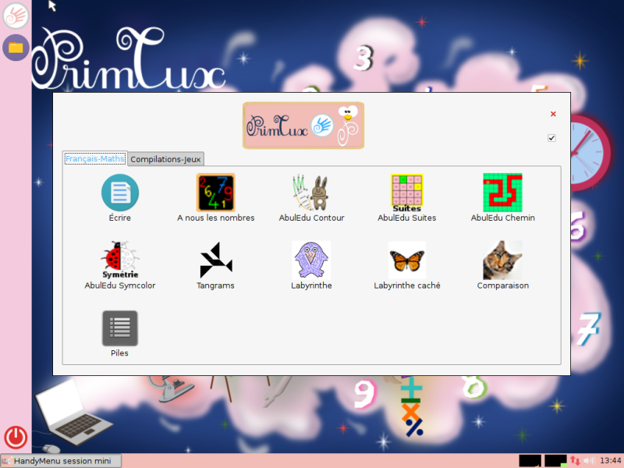
Task: Click the PrimTux logo banner
Action: tap(303, 126)
